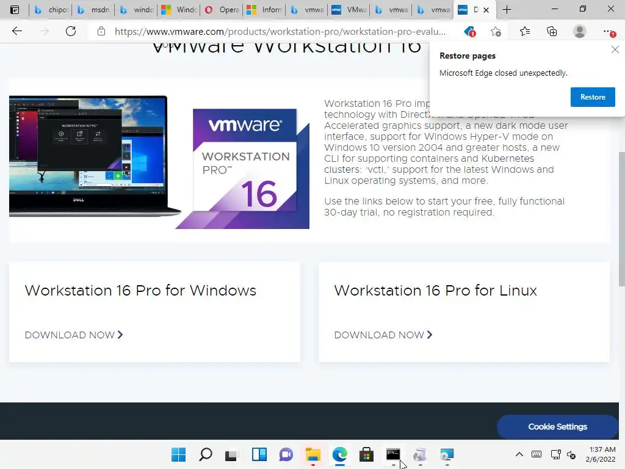Click the page vertical scrollbar
The width and height of the screenshot is (625, 469).
pos(621,219)
